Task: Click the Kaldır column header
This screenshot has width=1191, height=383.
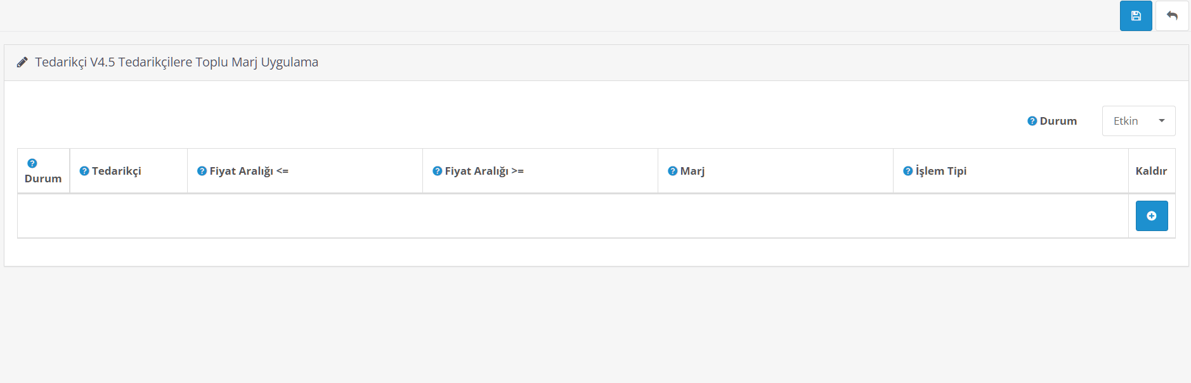Action: (1151, 171)
